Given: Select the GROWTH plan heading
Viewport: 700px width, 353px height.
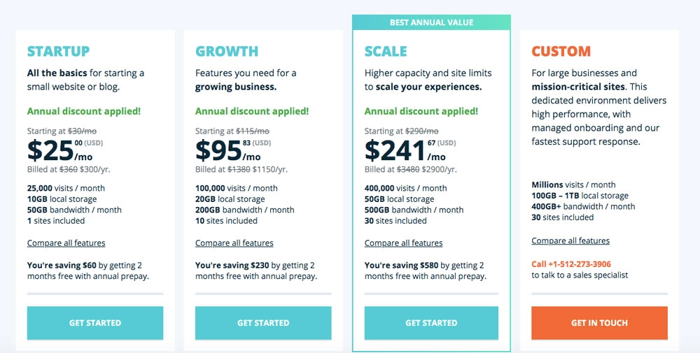Looking at the screenshot, I should tap(227, 51).
